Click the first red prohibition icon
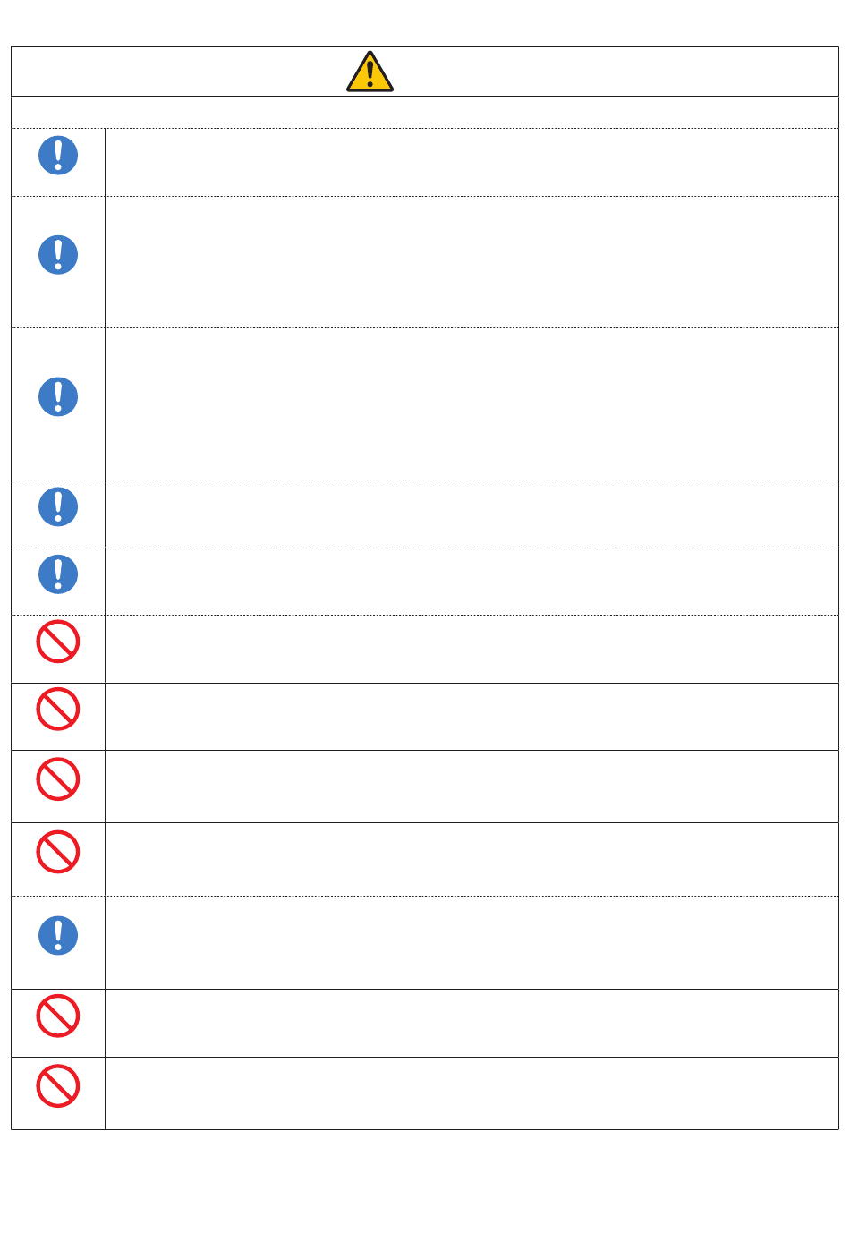This screenshot has width=850, height=1250. coord(58,642)
